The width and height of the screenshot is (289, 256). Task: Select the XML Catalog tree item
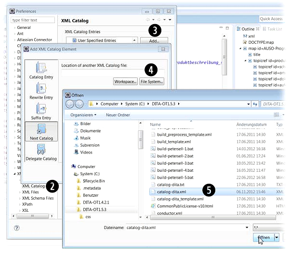(33, 186)
